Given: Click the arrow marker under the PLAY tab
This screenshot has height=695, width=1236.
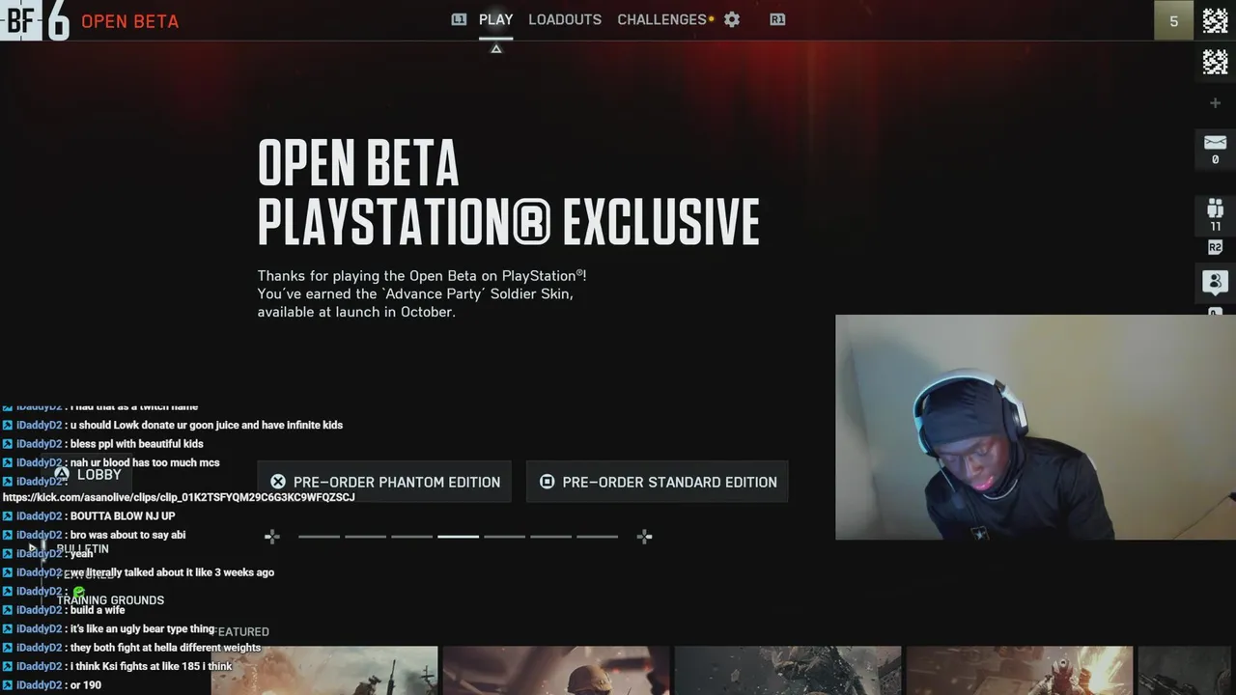Looking at the screenshot, I should click(495, 48).
